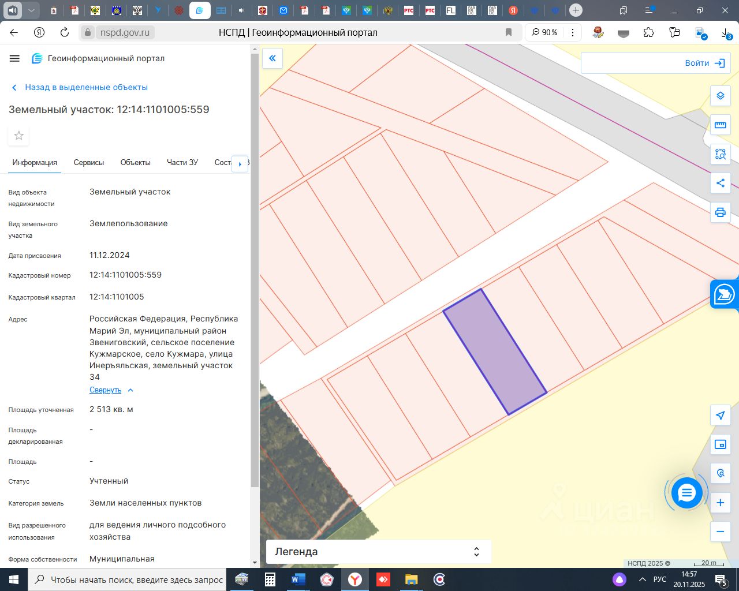Click the Геоинформационный портал logo
The image size is (739, 591).
pos(99,58)
